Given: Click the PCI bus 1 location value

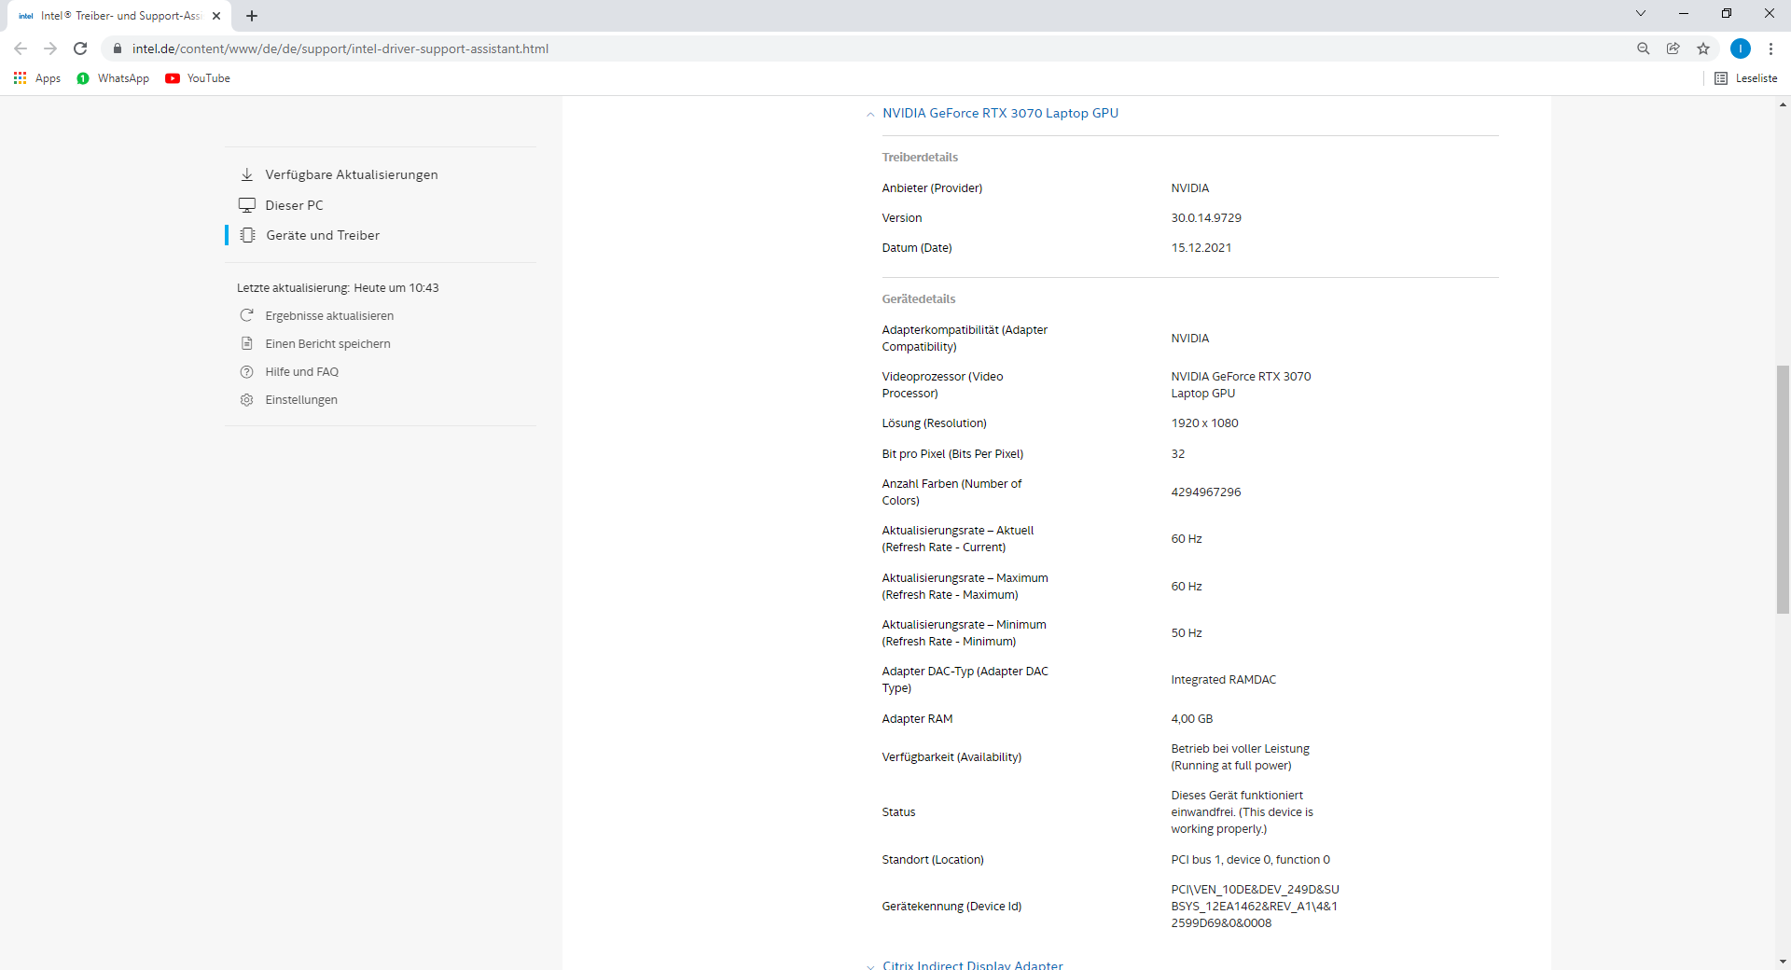Looking at the screenshot, I should tap(1250, 860).
